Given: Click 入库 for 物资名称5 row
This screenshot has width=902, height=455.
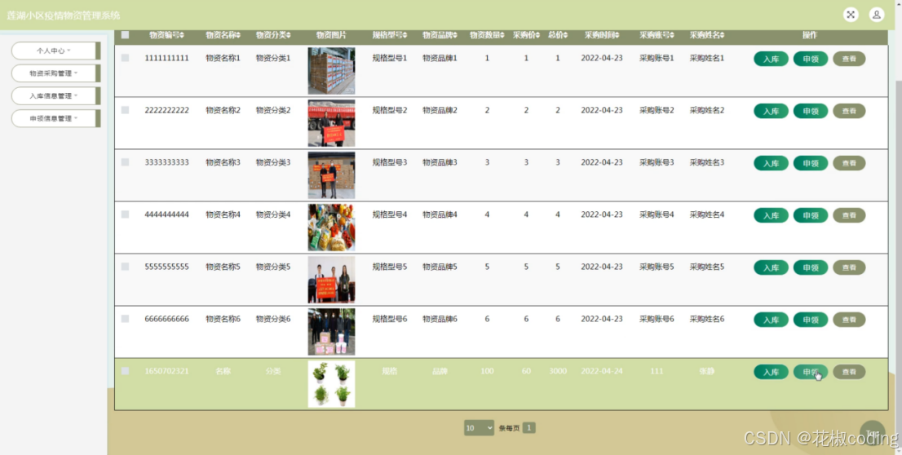Looking at the screenshot, I should click(771, 267).
